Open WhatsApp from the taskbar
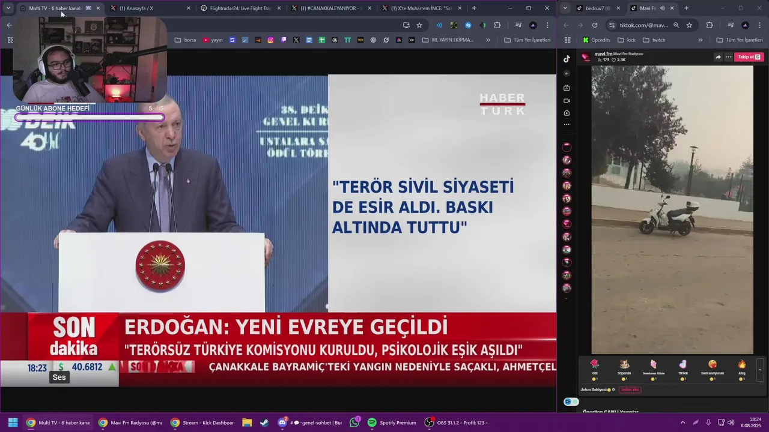Screen dimensions: 769x432 point(354,422)
